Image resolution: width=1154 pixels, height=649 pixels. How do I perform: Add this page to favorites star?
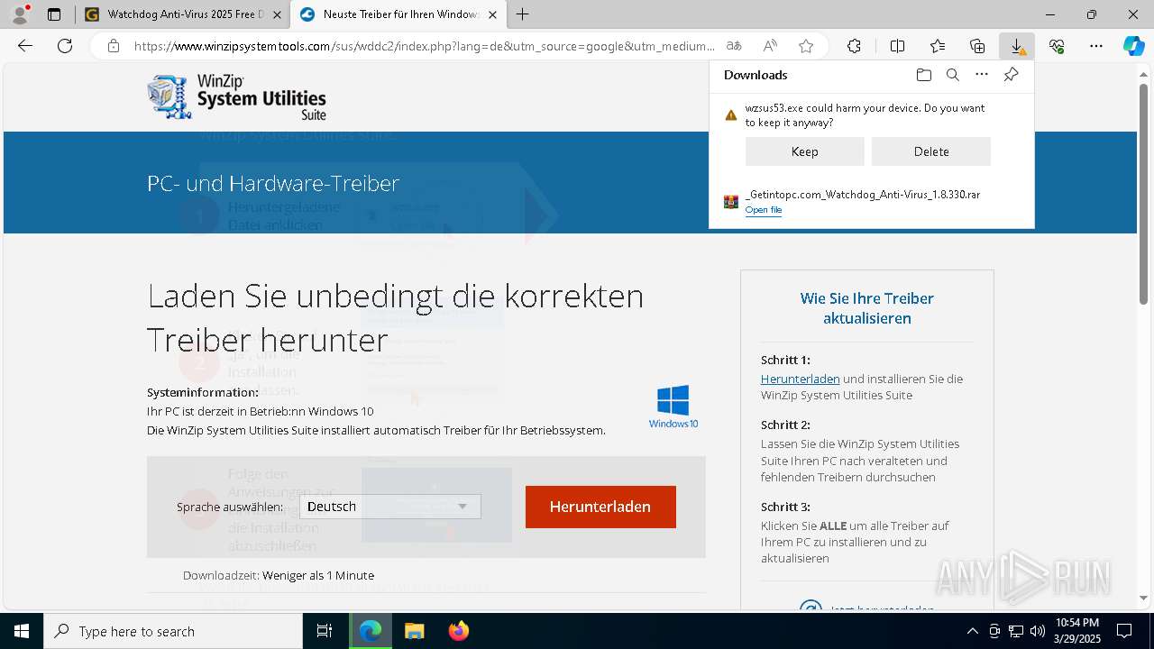tap(806, 46)
